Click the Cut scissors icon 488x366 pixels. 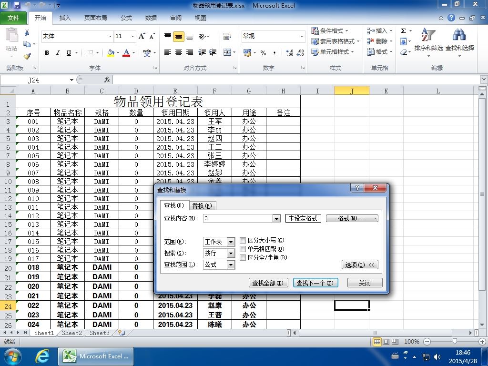click(27, 32)
